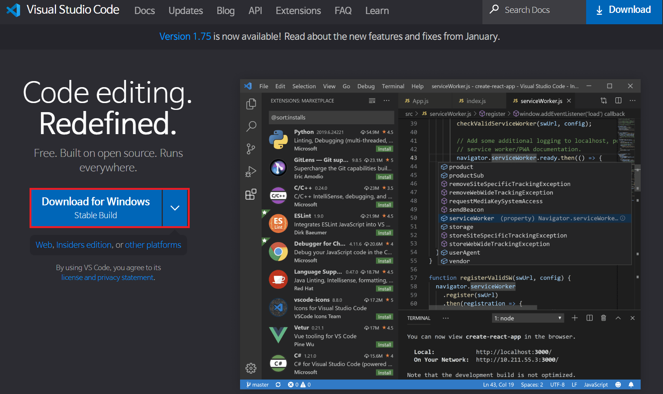Click the Vetur extension icon
This screenshot has height=394, width=663.
[x=278, y=335]
